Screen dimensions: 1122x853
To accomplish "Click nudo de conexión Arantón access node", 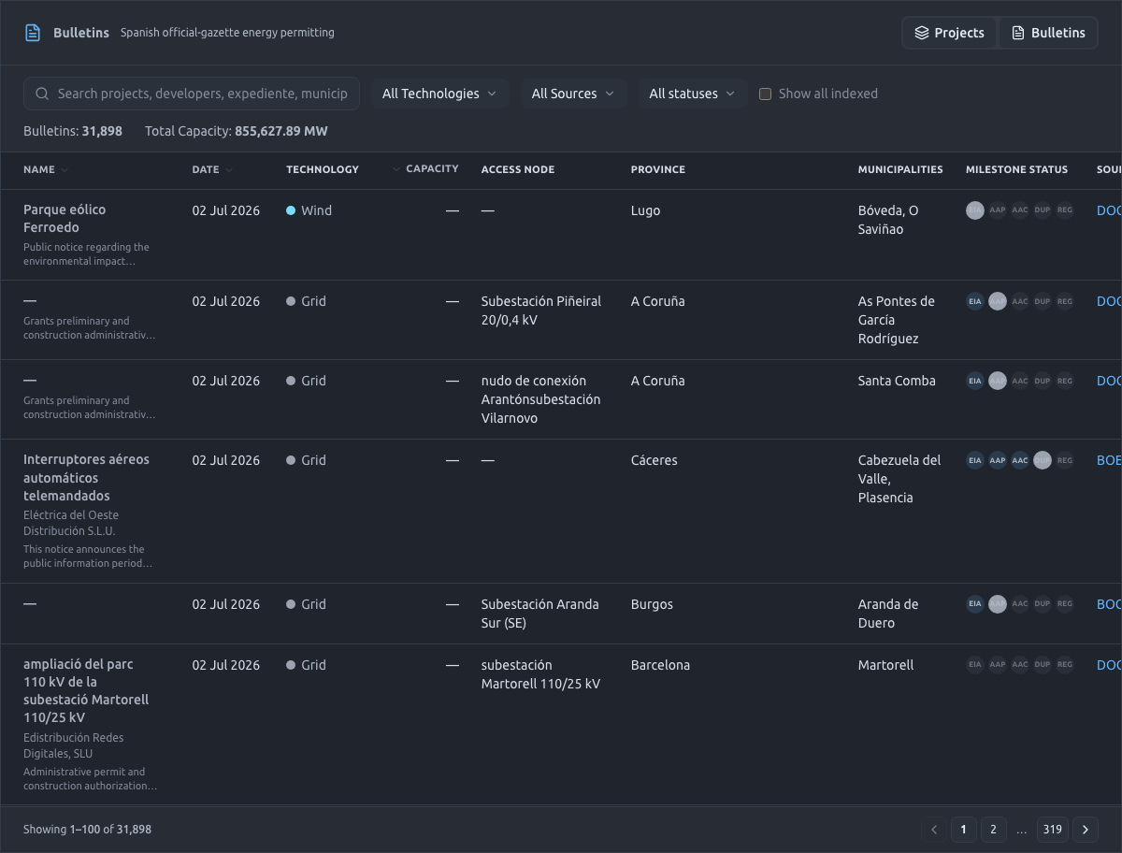I will pos(541,399).
